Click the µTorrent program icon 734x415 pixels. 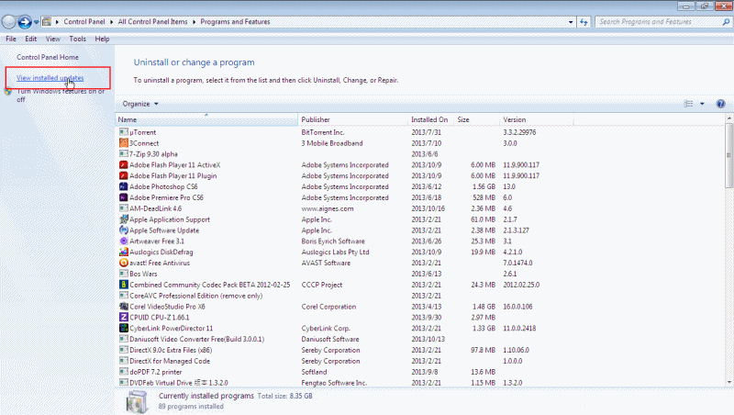coord(124,132)
